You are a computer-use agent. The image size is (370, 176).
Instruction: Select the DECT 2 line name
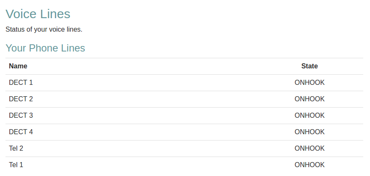21,99
